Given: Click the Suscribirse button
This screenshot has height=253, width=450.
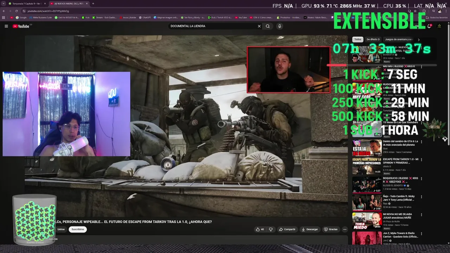Looking at the screenshot, I should tap(78, 229).
